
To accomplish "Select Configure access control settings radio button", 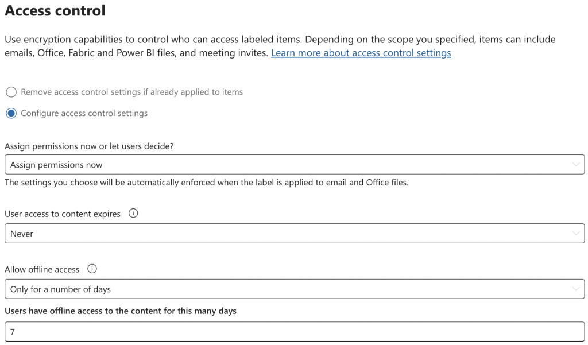I will tap(11, 114).
